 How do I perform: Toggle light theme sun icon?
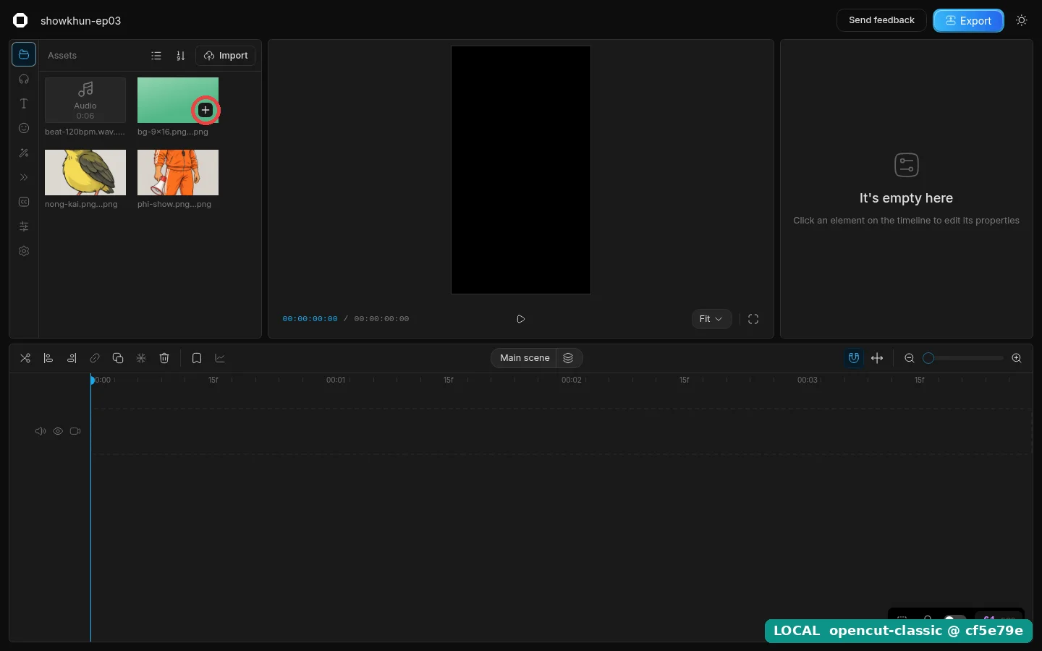(1022, 20)
